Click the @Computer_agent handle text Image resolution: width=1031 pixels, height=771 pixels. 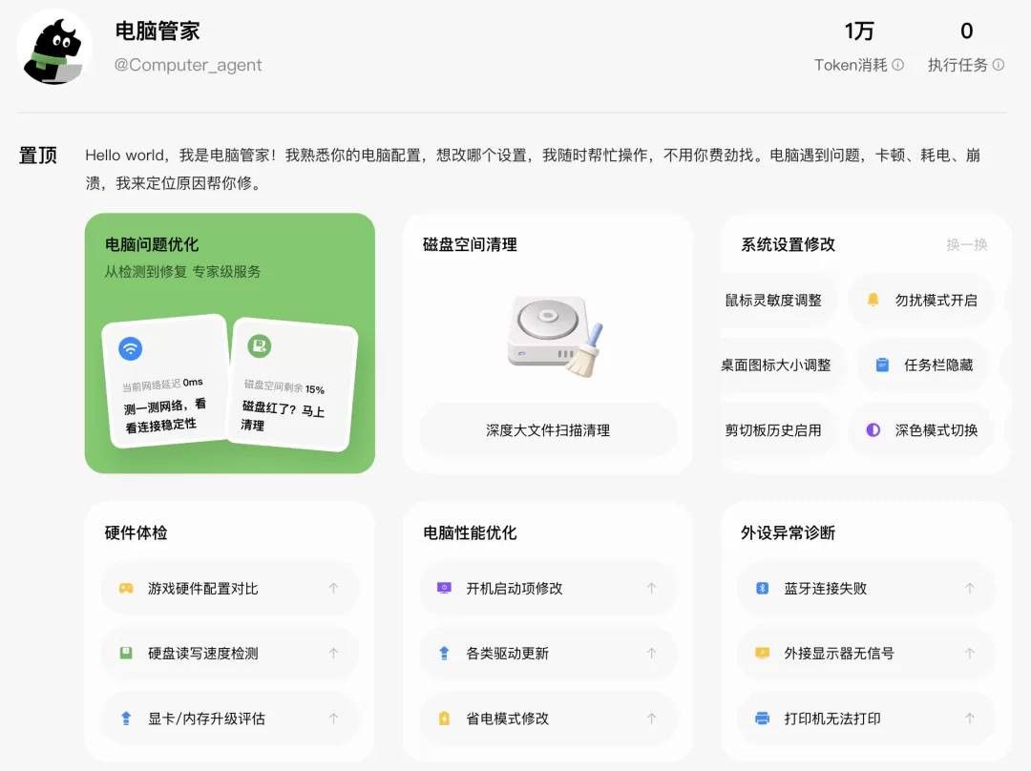[x=188, y=65]
